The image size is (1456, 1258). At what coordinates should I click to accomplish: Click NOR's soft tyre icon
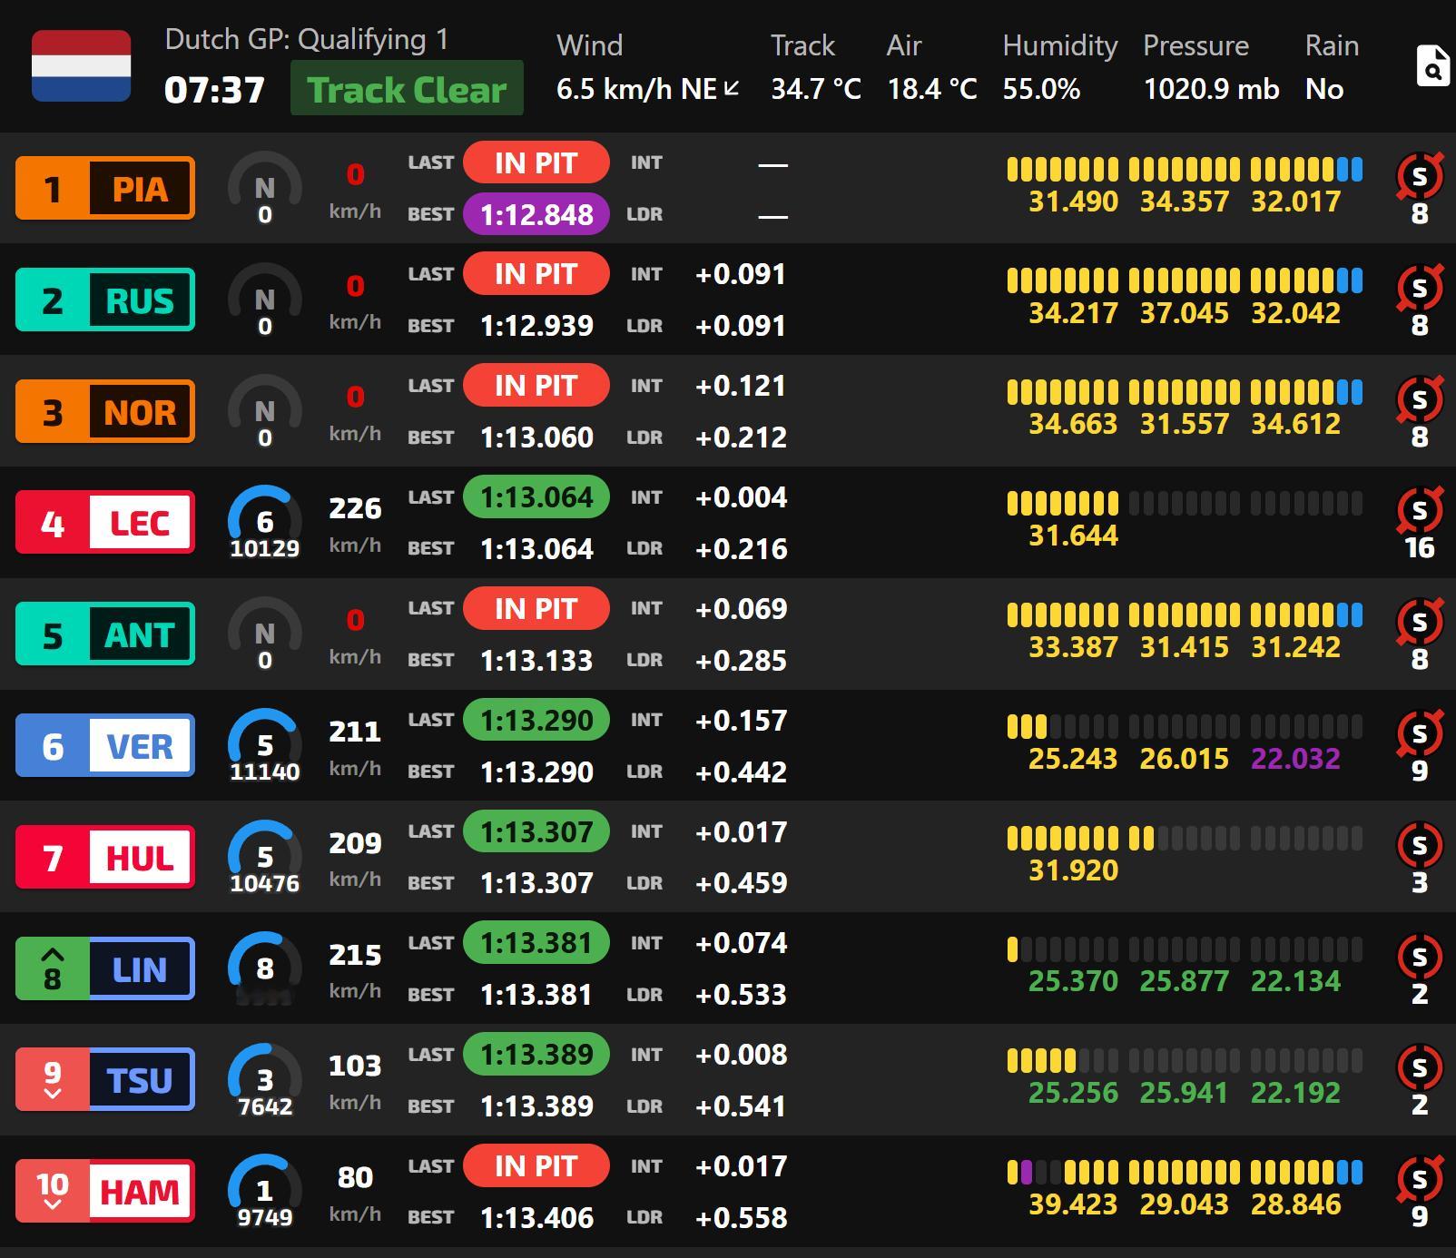pos(1420,399)
